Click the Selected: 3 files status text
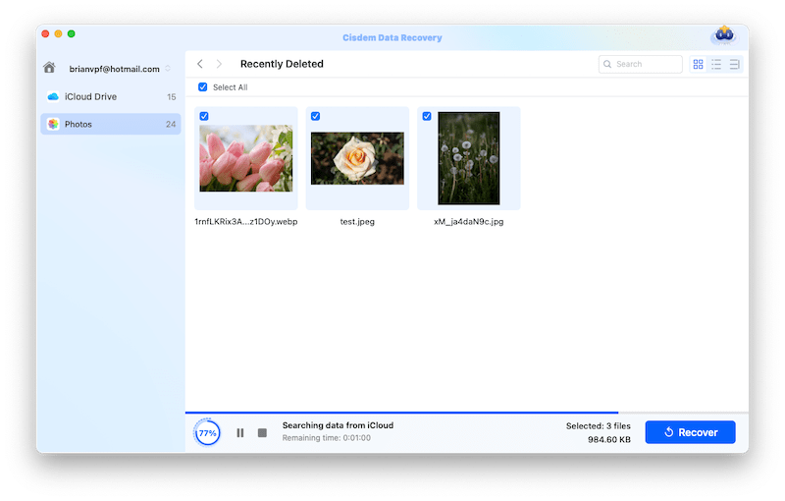The height and width of the screenshot is (501, 785). 599,426
